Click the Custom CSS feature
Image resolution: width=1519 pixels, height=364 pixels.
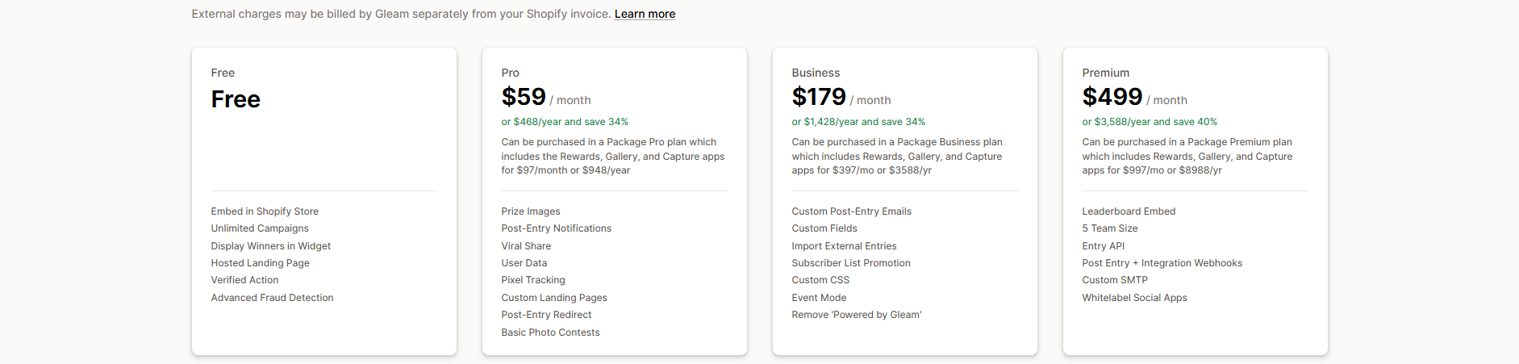[x=820, y=280]
